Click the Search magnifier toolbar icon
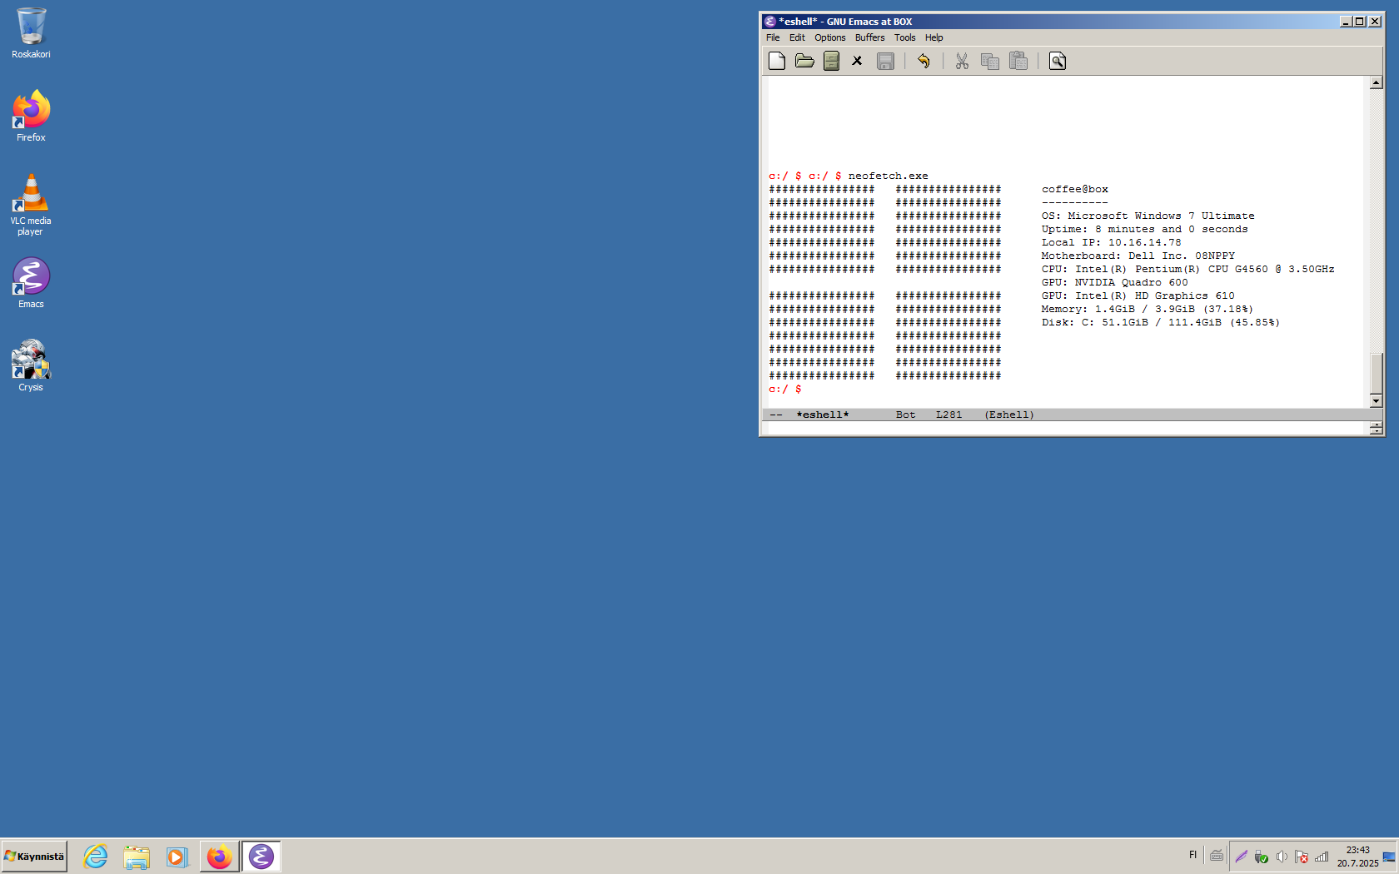Image resolution: width=1399 pixels, height=874 pixels. click(1058, 61)
